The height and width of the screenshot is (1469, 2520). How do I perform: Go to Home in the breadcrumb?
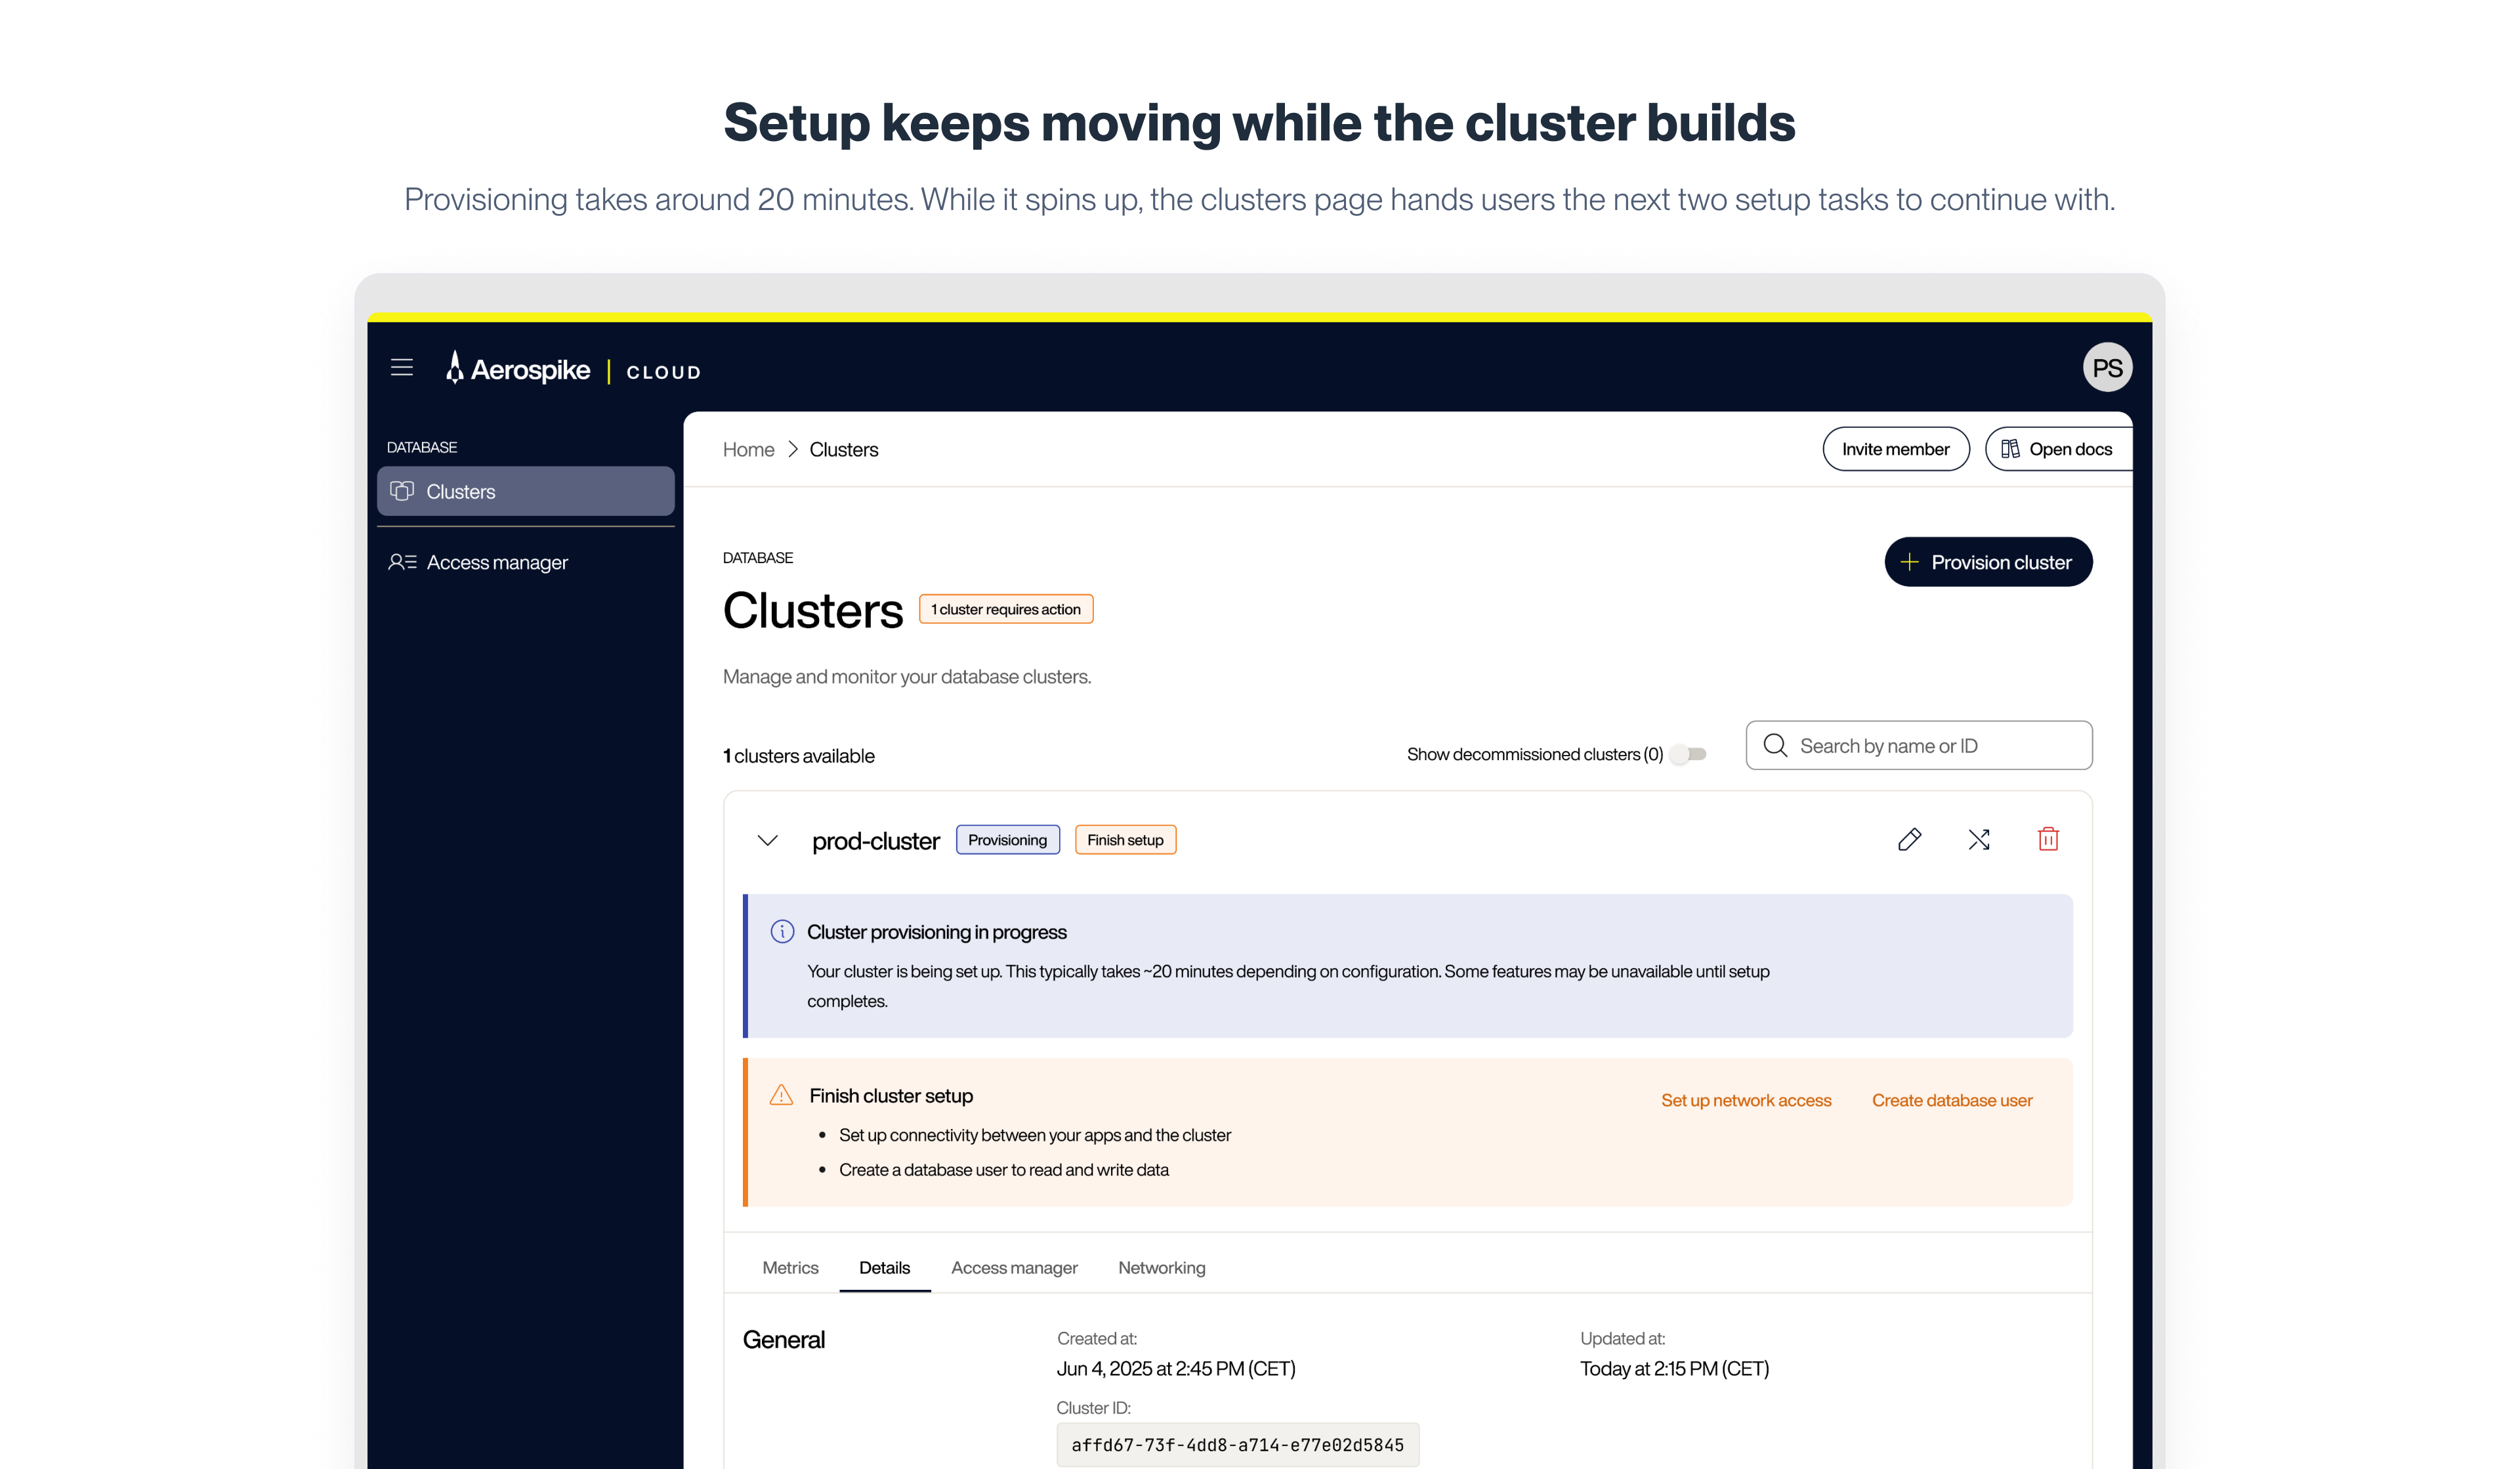(748, 450)
